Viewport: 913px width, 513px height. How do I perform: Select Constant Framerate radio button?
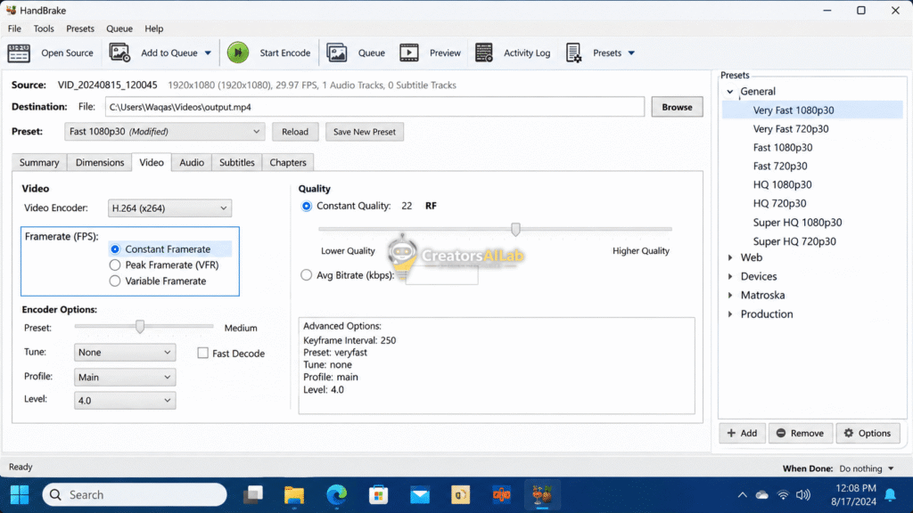coord(115,249)
